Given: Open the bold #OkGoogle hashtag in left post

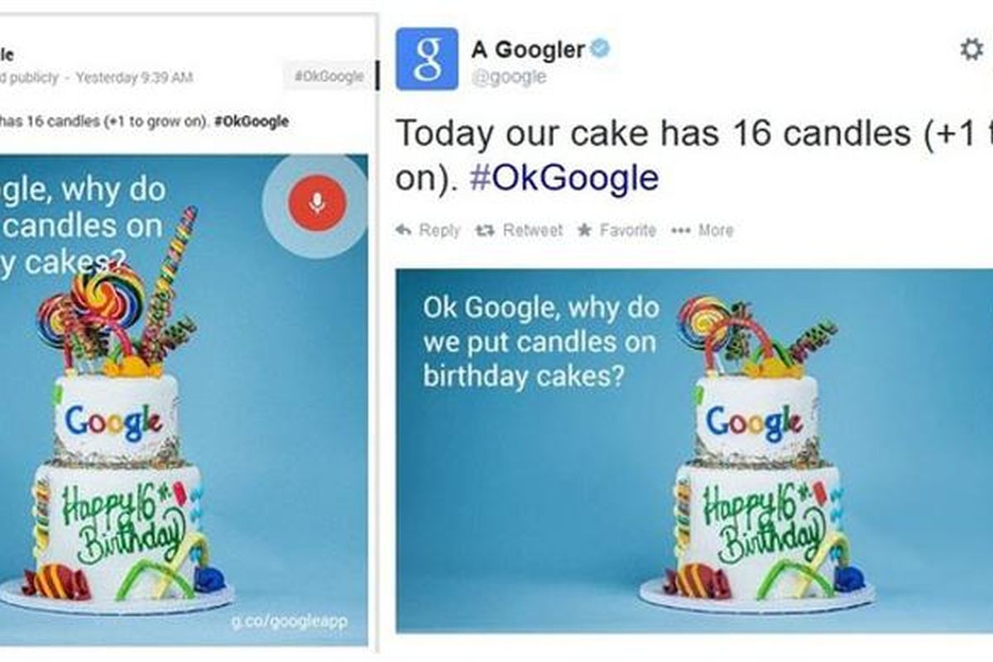Looking at the screenshot, I should coord(251,121).
